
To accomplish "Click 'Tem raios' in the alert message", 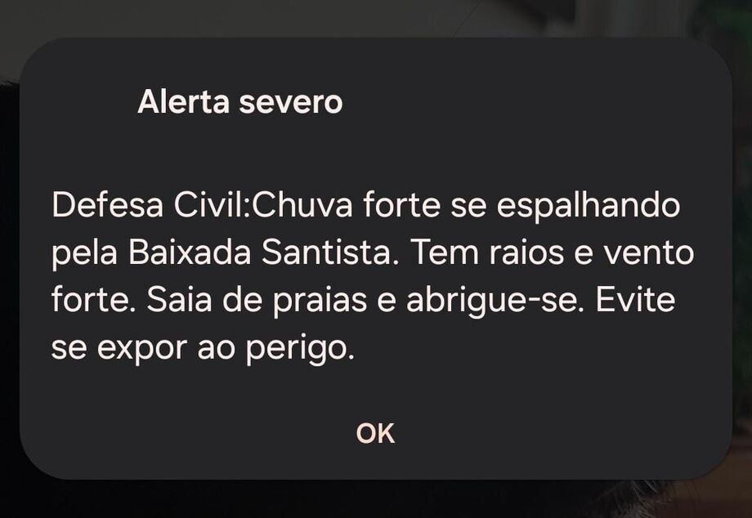I will [x=487, y=252].
